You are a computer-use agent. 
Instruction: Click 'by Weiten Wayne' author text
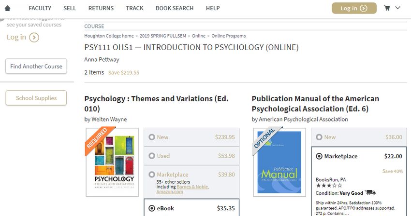pyautogui.click(x=105, y=119)
